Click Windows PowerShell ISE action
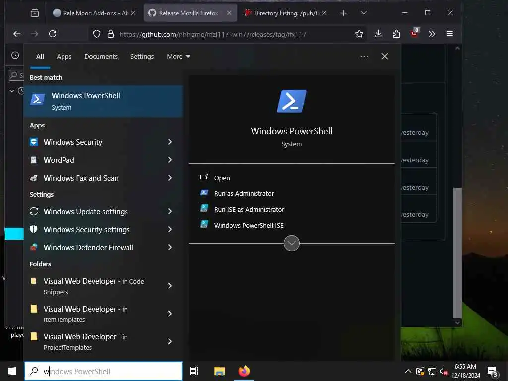The width and height of the screenshot is (508, 381). pos(249,226)
